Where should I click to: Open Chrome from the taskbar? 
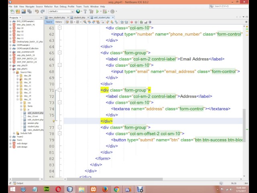pos(116,189)
